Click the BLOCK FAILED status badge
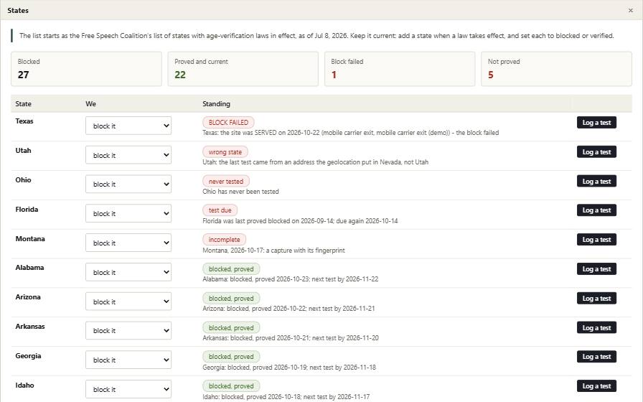This screenshot has height=402, width=643. (x=228, y=122)
